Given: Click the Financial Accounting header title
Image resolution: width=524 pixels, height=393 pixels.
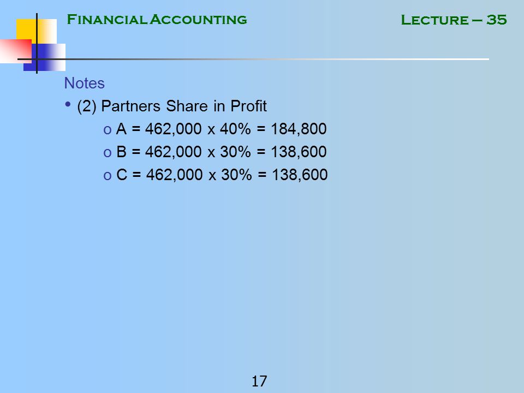Looking at the screenshot, I should [157, 20].
